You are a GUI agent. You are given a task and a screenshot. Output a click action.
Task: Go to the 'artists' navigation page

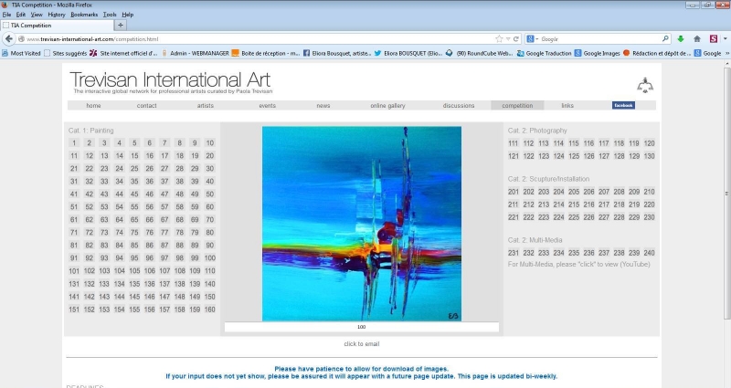[206, 106]
